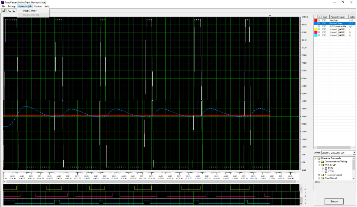Expand the AT Execute/Cancel tree node
This screenshot has width=357, height=207.
pos(319,175)
